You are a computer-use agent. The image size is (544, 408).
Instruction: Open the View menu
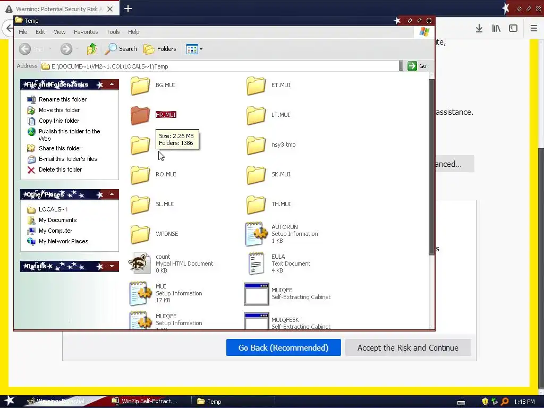pyautogui.click(x=59, y=32)
